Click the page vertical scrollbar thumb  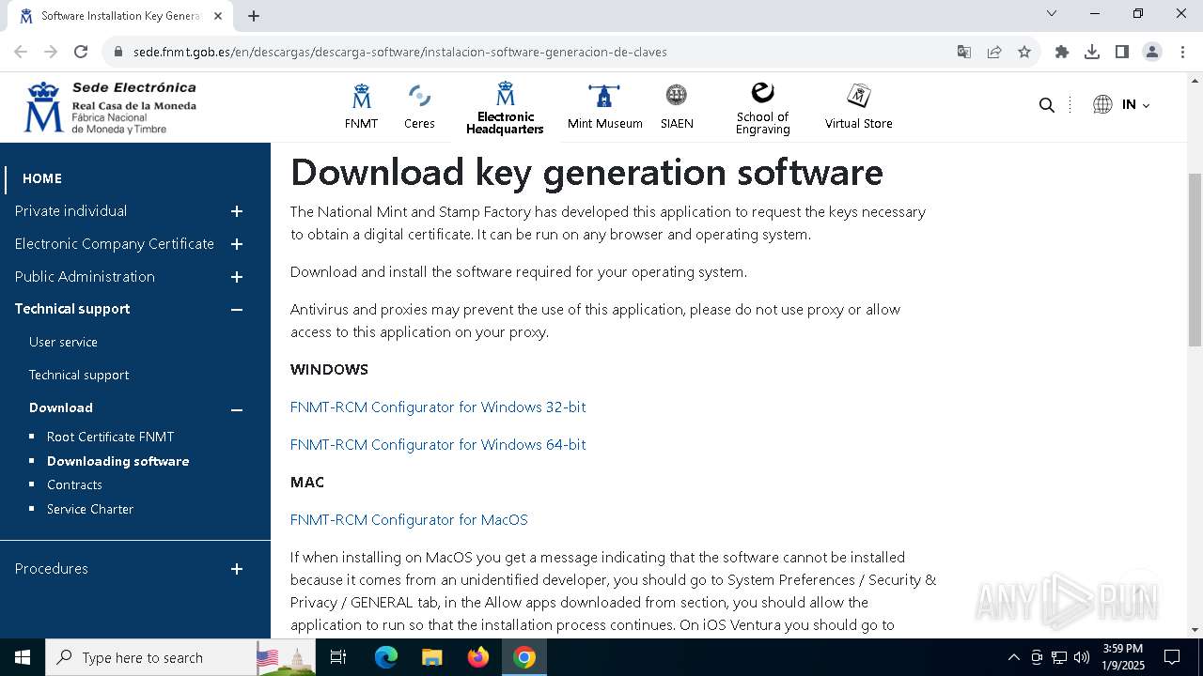[1195, 260]
